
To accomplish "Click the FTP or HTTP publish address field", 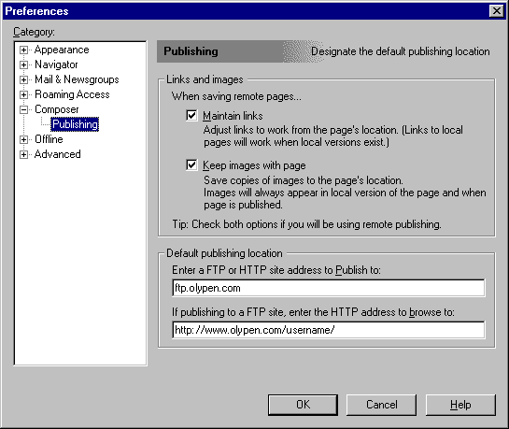I will [x=329, y=288].
